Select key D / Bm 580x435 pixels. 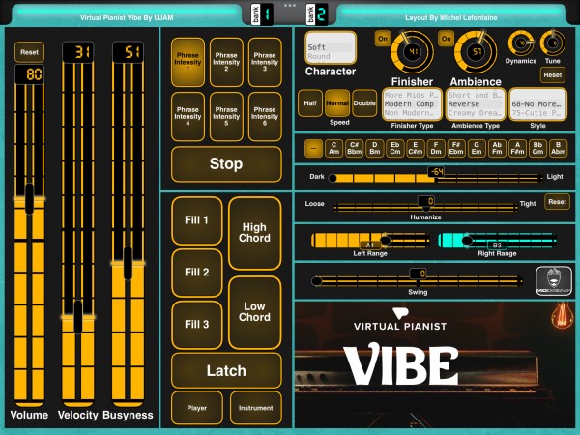(x=375, y=148)
